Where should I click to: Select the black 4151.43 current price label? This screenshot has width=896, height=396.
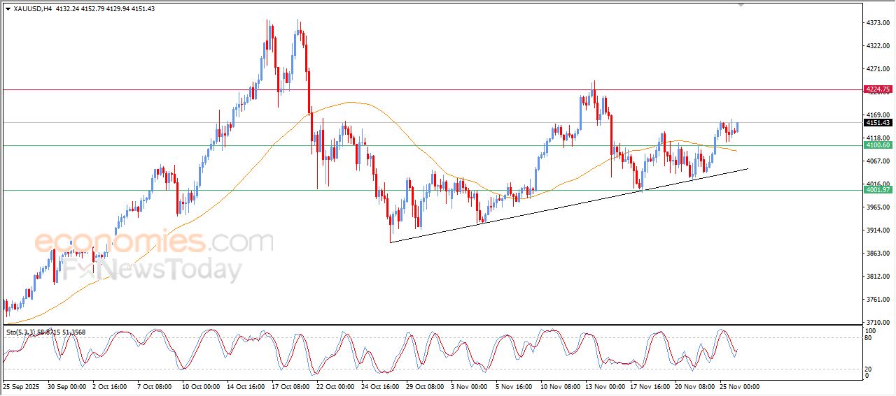pyautogui.click(x=878, y=123)
